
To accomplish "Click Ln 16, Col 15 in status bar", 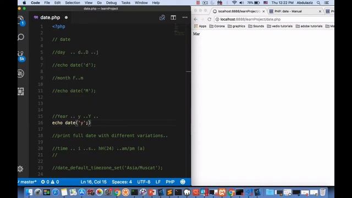I will click(94, 182).
